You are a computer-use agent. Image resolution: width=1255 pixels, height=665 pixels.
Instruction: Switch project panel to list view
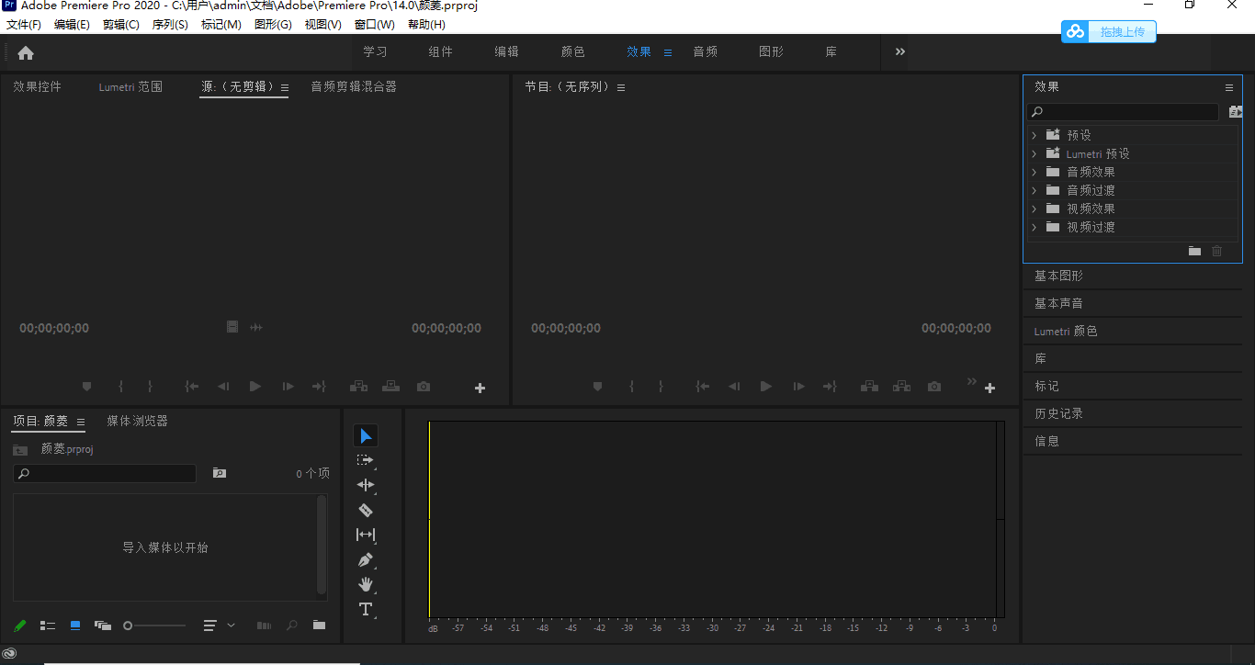(48, 626)
